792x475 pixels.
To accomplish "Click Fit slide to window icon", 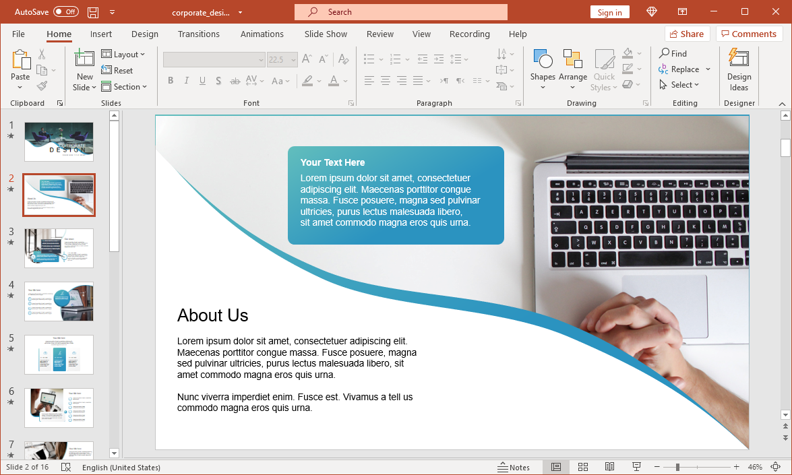I will [776, 467].
